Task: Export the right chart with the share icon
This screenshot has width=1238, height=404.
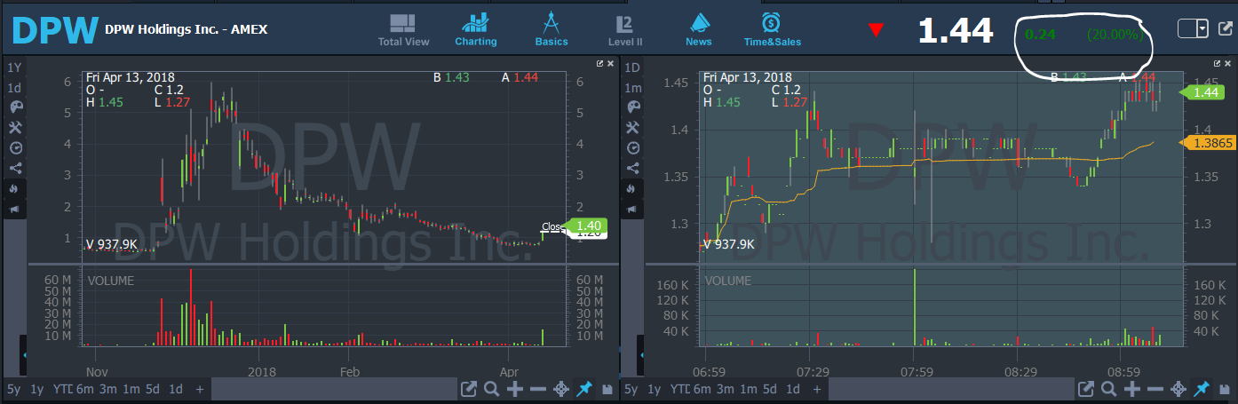Action: (x=1086, y=389)
